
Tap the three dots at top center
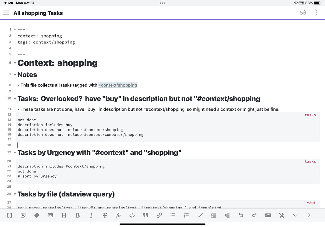[162, 3]
